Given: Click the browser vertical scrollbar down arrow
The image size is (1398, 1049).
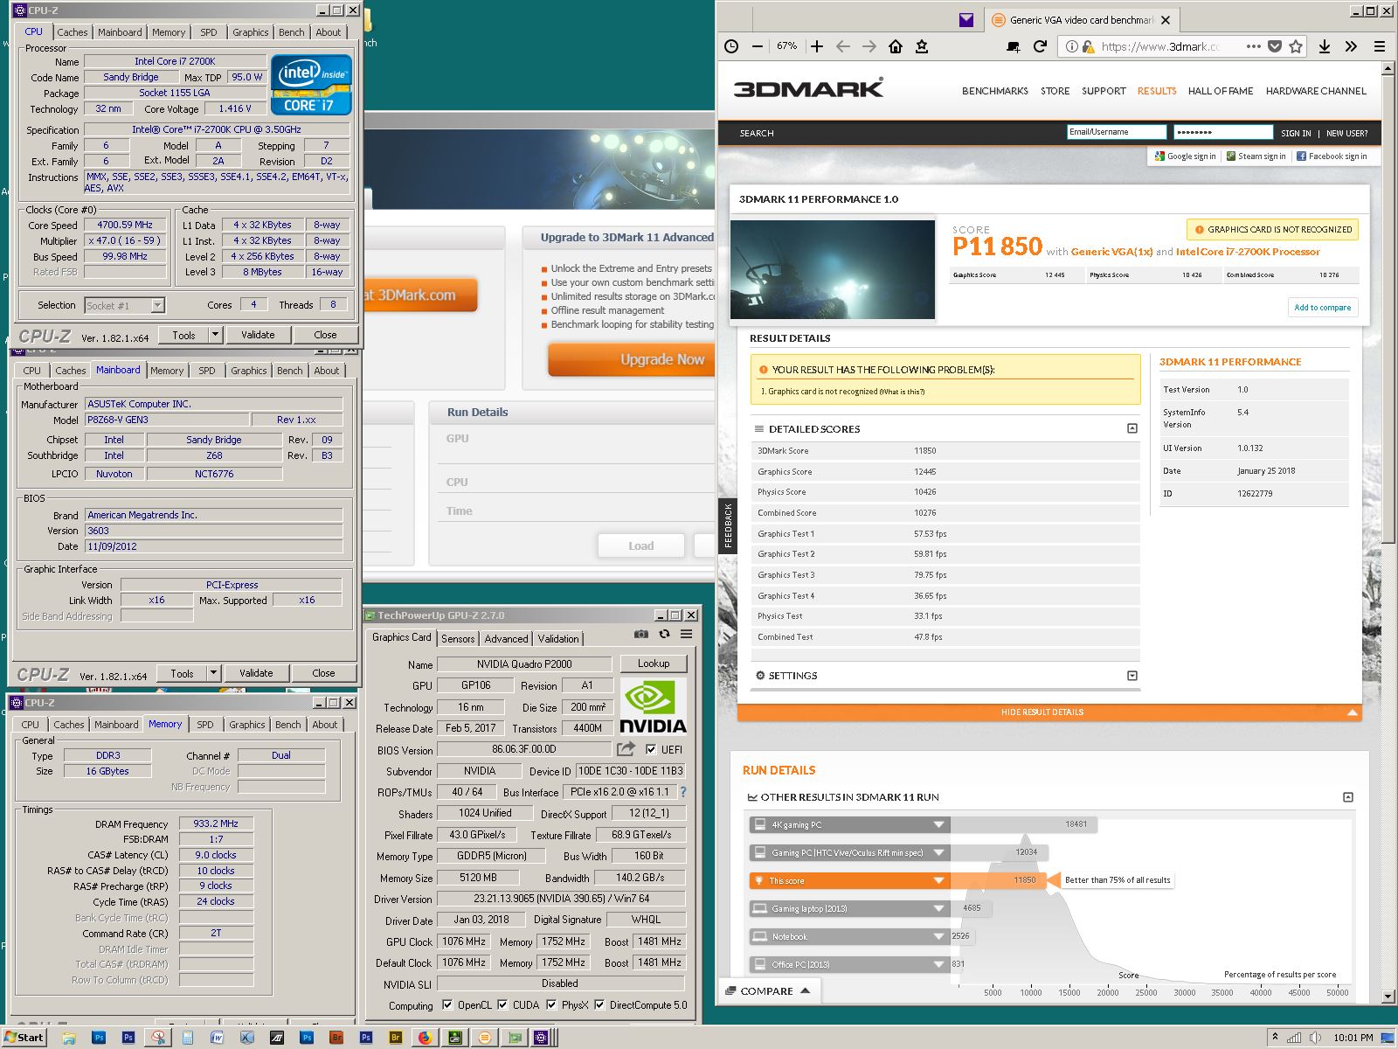Looking at the screenshot, I should (1388, 997).
